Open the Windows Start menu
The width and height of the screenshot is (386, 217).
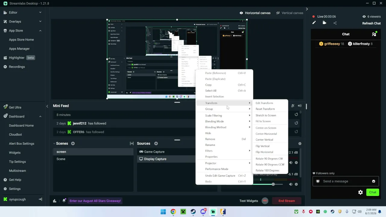coord(163,212)
